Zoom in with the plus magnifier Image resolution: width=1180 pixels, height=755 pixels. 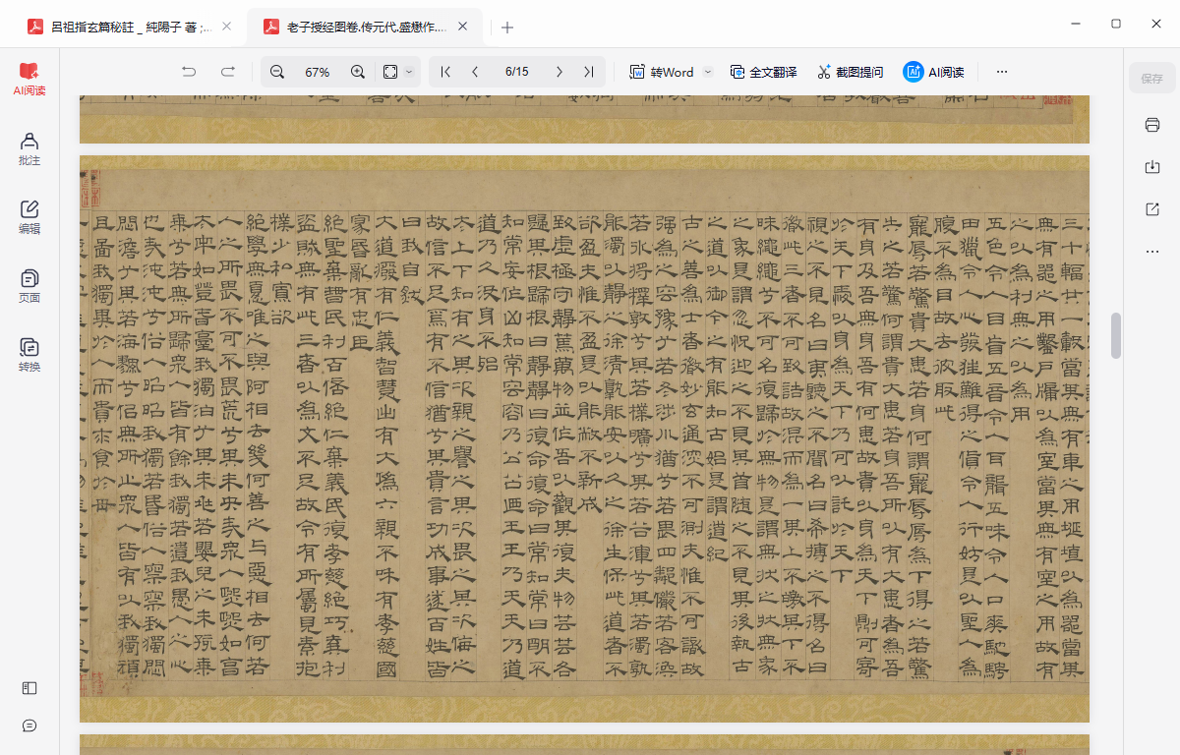tap(358, 72)
